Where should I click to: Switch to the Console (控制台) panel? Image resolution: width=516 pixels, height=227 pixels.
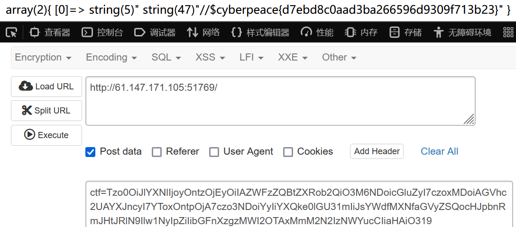coord(102,33)
